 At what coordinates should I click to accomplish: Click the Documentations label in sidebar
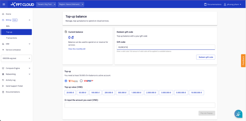tap(13, 92)
